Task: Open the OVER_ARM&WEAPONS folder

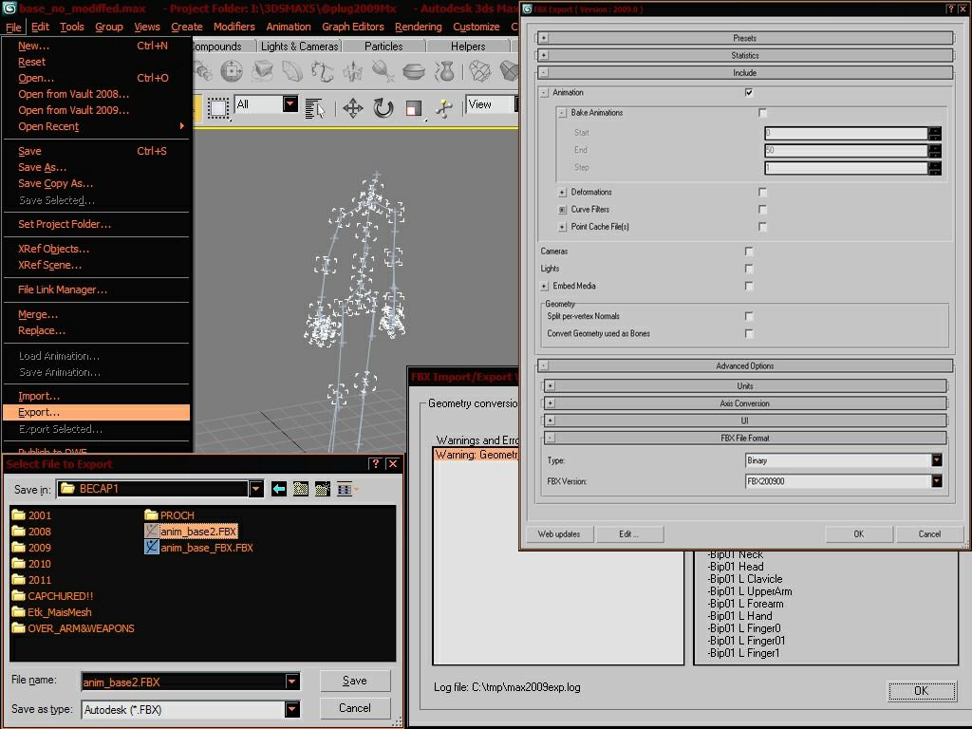Action: [73, 628]
